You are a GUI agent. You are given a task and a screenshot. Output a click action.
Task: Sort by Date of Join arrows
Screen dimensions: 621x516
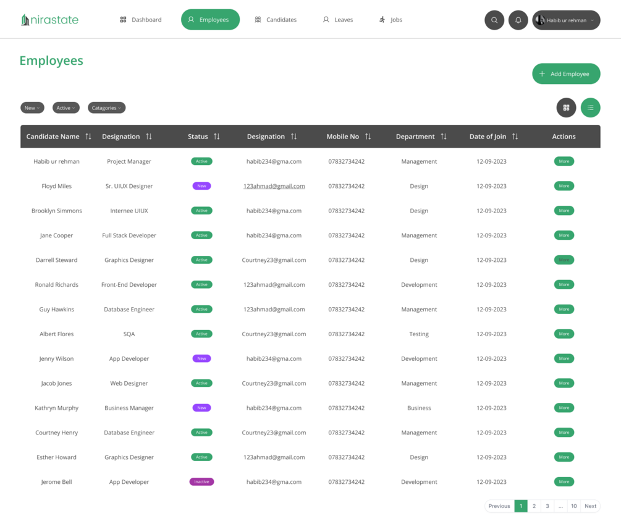click(515, 137)
